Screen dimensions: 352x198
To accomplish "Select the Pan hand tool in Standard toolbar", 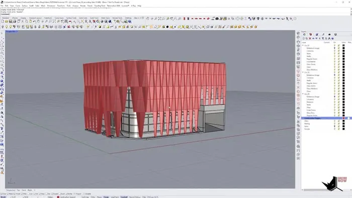I will tap(38, 22).
